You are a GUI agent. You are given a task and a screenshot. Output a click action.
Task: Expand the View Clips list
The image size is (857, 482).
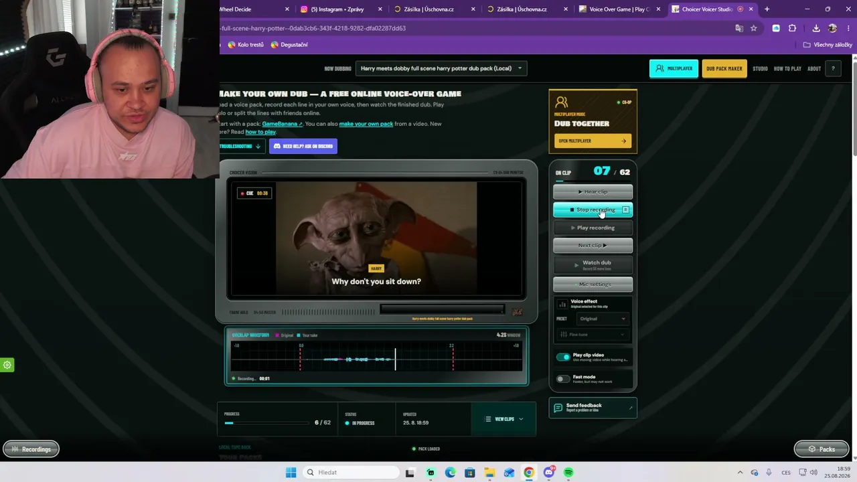(x=504, y=419)
